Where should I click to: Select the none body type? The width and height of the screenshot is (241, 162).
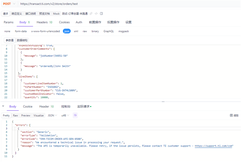click(7, 31)
